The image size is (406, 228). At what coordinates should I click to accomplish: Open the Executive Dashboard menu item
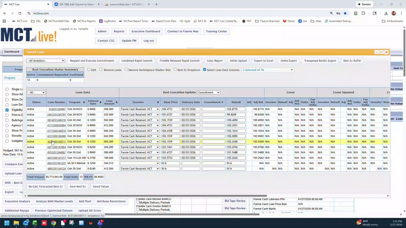point(146,31)
